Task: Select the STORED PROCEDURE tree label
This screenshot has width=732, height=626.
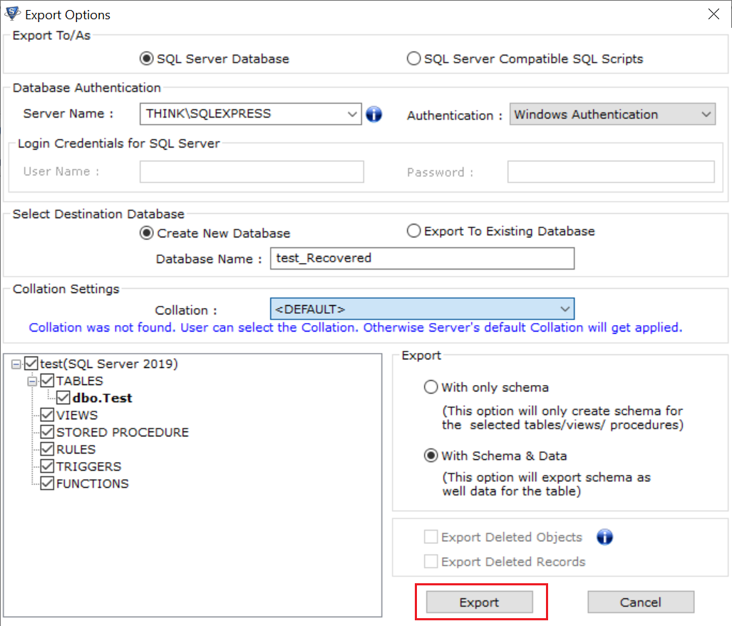Action: tap(123, 432)
